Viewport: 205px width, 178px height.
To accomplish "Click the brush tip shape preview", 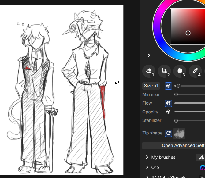I will click(x=179, y=133).
